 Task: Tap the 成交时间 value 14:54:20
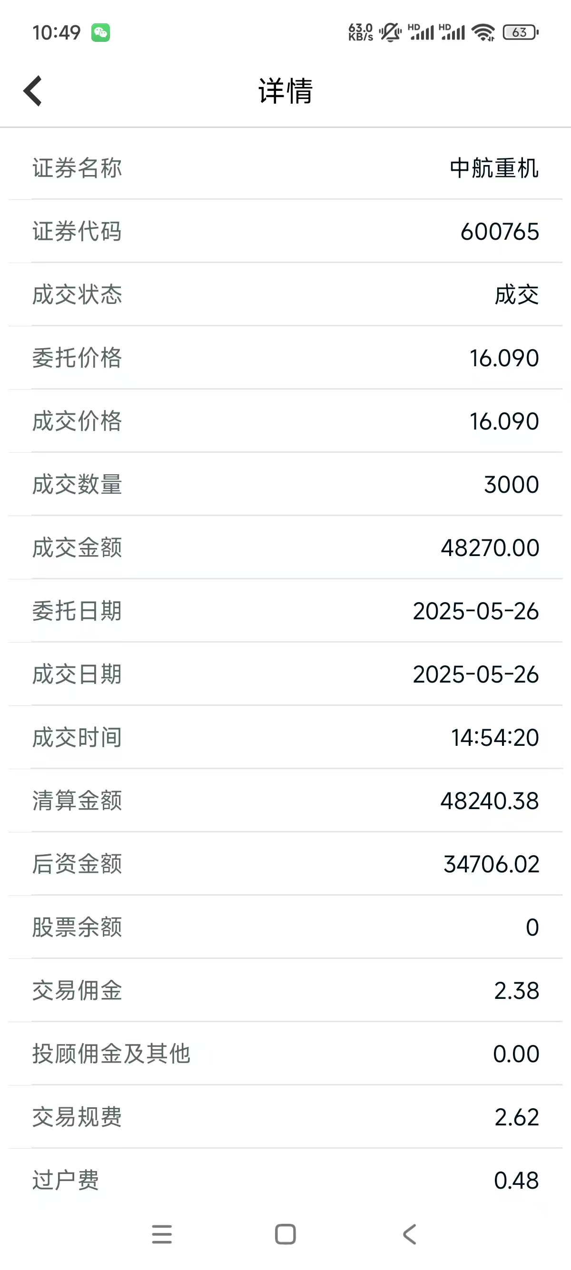tap(495, 738)
